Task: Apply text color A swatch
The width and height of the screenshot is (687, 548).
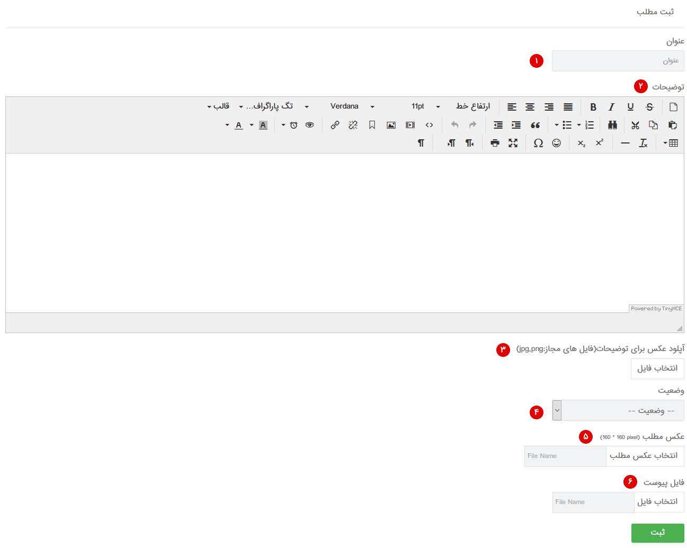Action: point(239,125)
